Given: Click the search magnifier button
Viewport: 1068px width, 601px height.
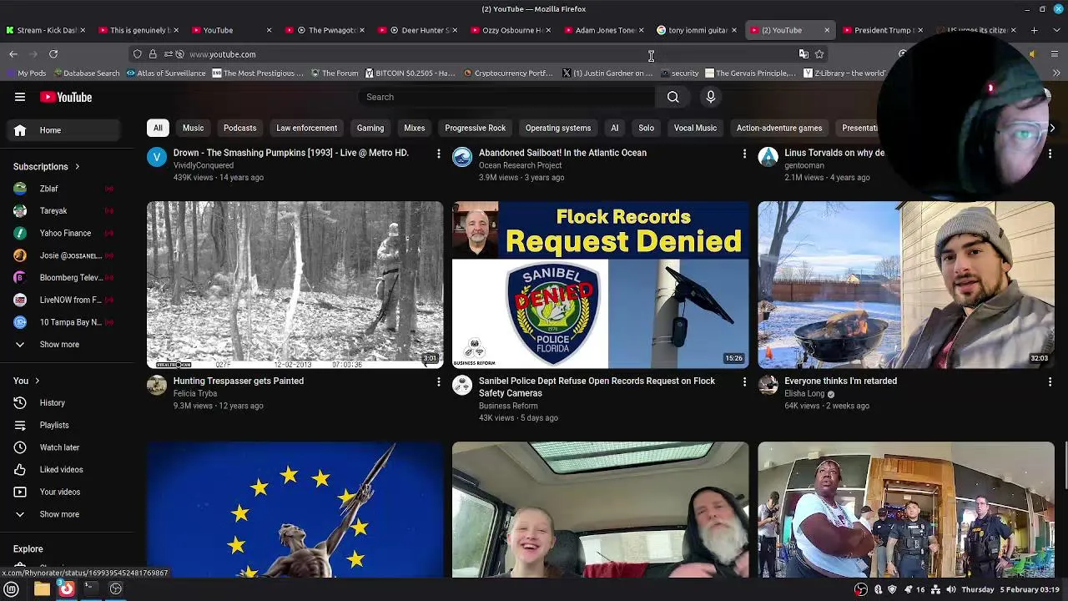Looking at the screenshot, I should coord(673,97).
